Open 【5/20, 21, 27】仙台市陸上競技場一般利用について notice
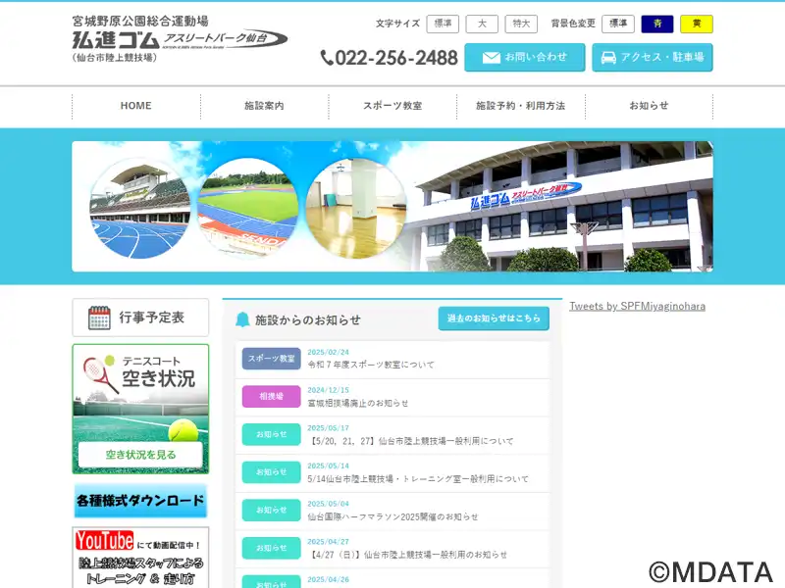 pyautogui.click(x=410, y=441)
